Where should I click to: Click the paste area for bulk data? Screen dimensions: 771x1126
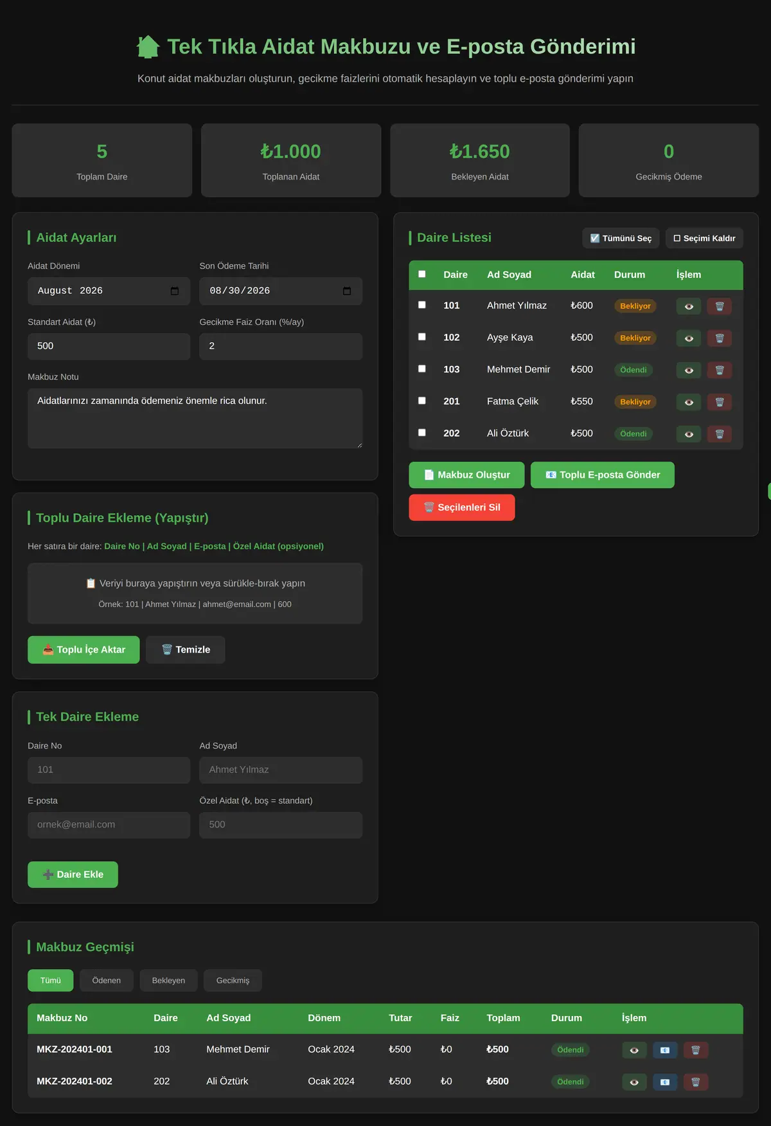coord(195,594)
